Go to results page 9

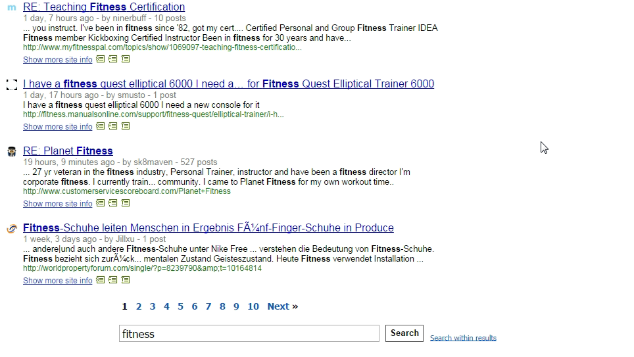click(236, 306)
